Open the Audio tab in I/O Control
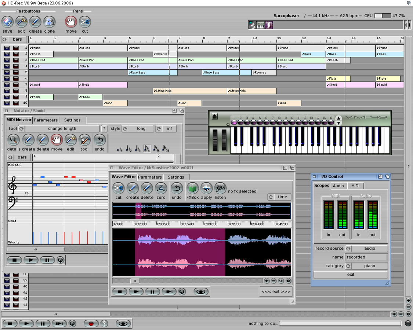The width and height of the screenshot is (413, 330). tap(338, 186)
